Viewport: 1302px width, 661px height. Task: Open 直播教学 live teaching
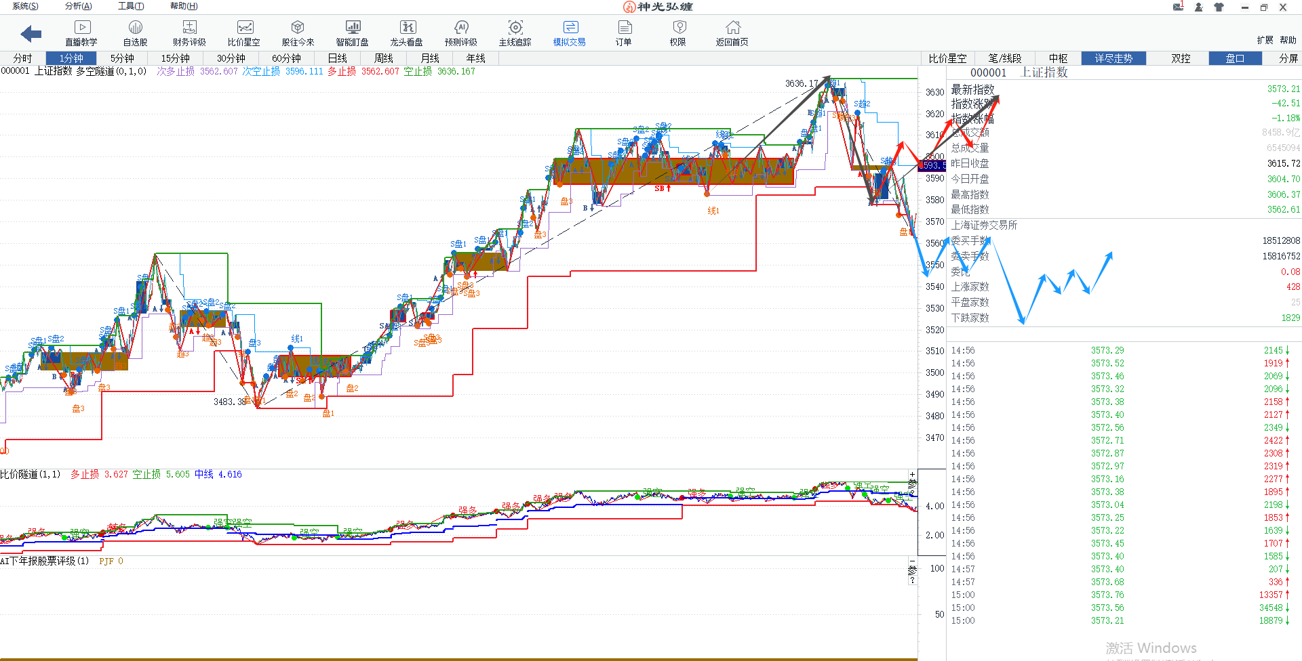point(81,33)
